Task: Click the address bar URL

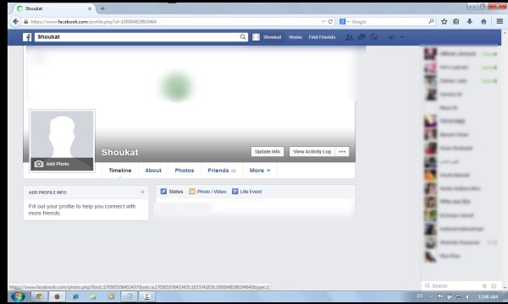Action: coord(93,22)
